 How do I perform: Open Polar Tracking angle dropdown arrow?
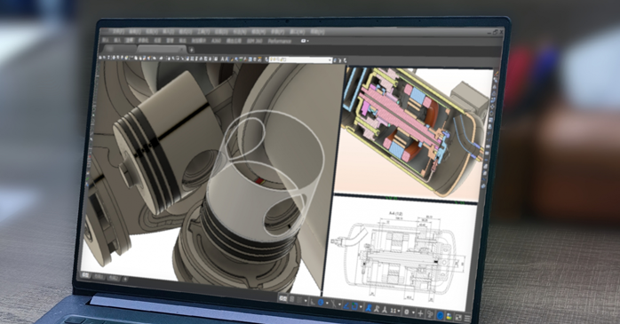pos(327,303)
